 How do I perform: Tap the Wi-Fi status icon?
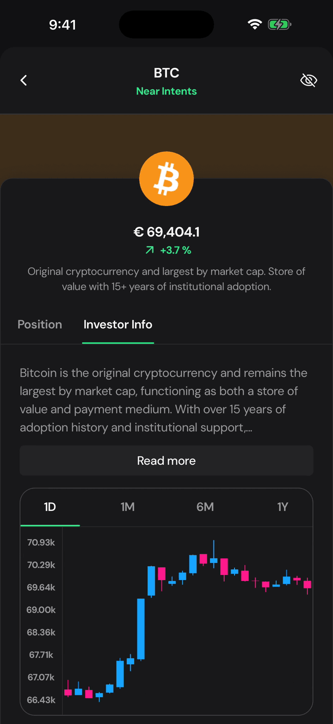click(254, 25)
